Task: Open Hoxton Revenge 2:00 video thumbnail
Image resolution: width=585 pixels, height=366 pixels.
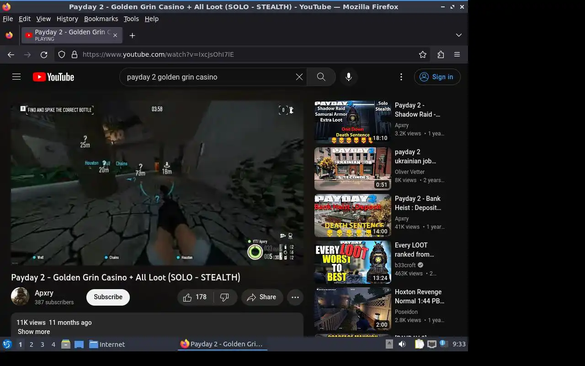Action: click(353, 309)
